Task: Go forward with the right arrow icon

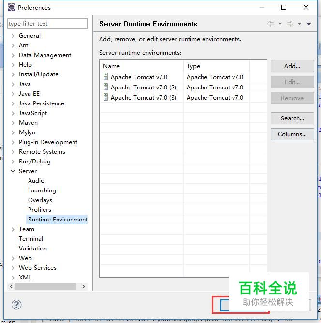Action: tap(290, 24)
